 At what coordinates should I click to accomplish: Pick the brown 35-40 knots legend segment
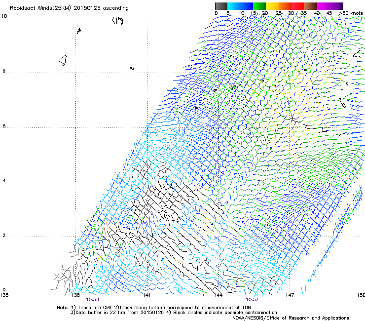tap(311, 6)
